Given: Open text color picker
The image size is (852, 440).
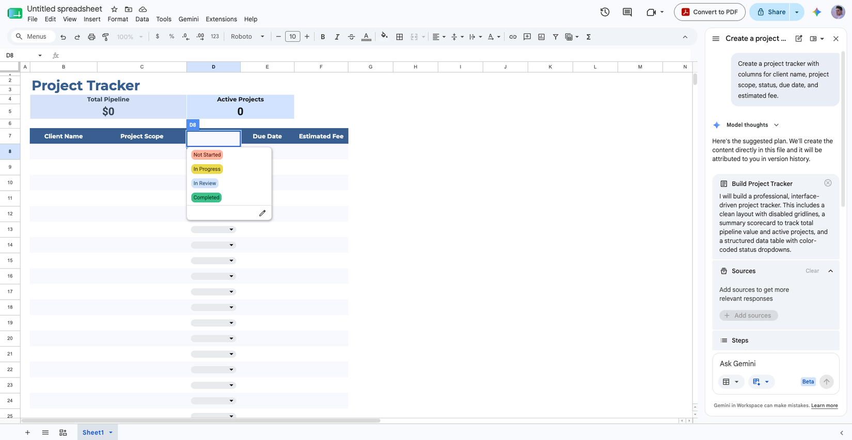Looking at the screenshot, I should [x=366, y=37].
